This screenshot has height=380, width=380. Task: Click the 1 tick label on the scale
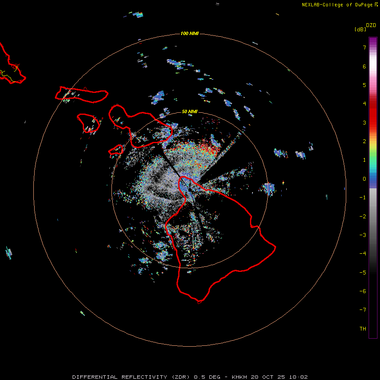coord(364,160)
